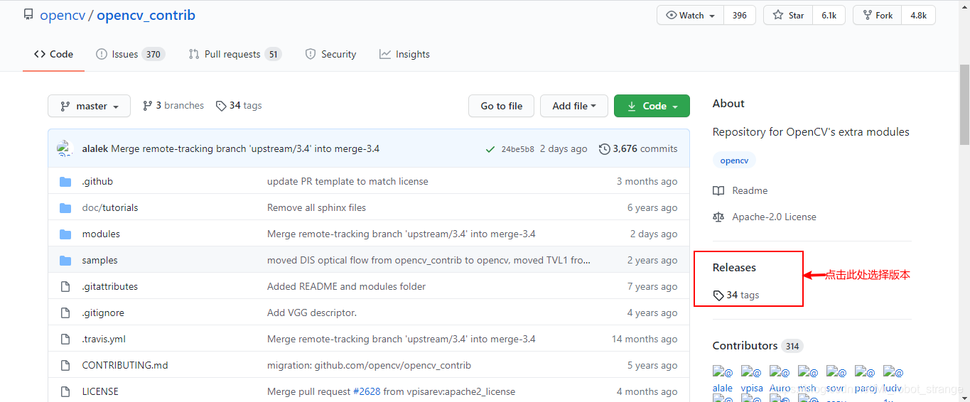Open the doc/tutorials folder

click(110, 207)
